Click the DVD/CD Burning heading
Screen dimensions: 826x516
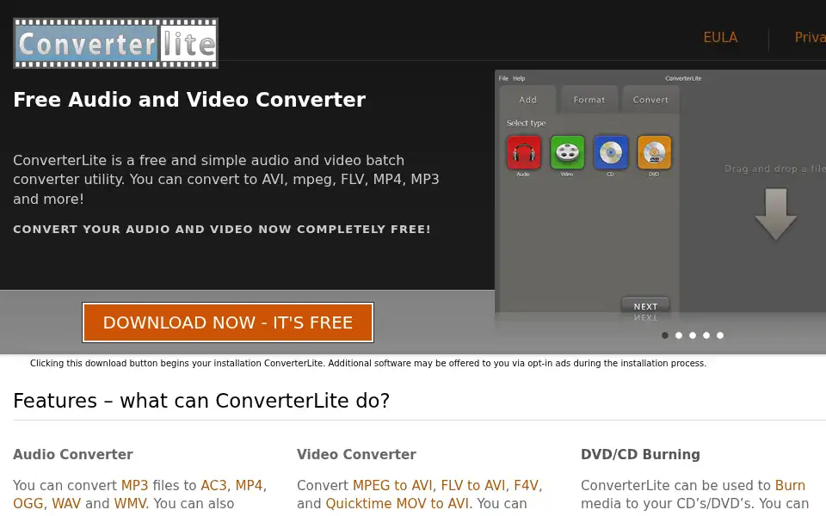(640, 454)
